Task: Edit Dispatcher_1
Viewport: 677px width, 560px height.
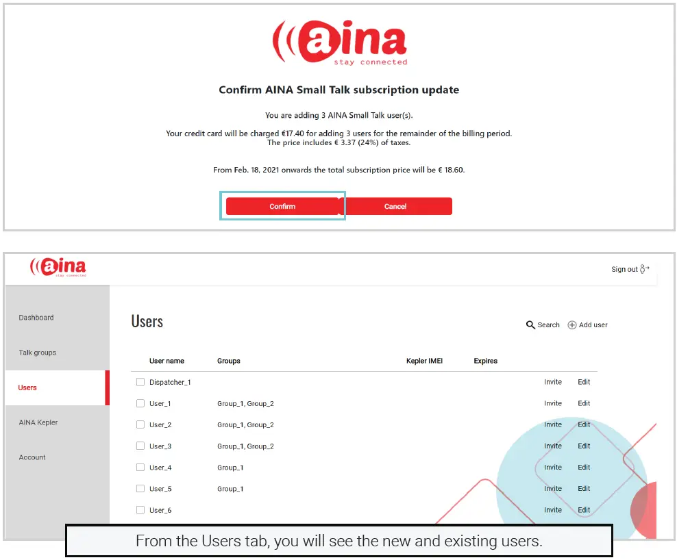Action: (x=584, y=382)
